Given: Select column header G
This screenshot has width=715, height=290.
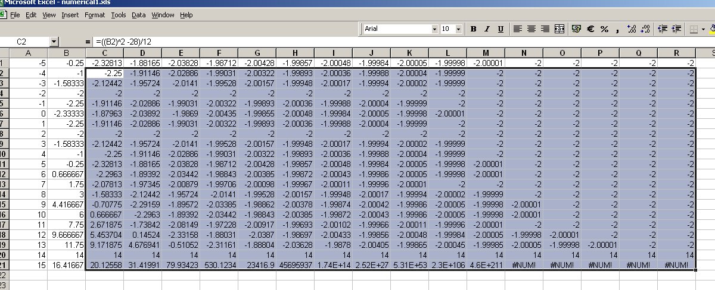Looking at the screenshot, I should (257, 53).
